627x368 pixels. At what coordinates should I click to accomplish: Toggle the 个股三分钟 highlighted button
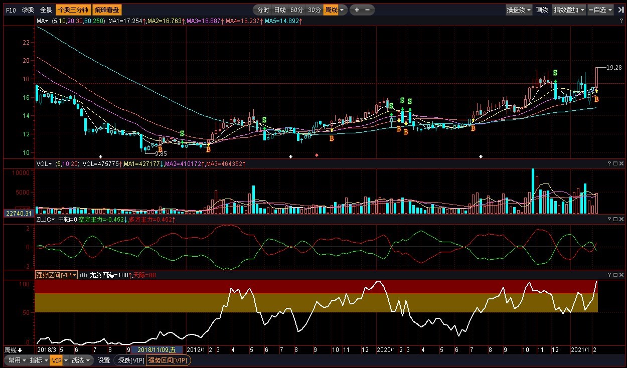point(73,10)
